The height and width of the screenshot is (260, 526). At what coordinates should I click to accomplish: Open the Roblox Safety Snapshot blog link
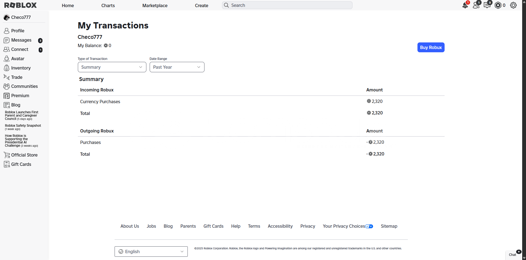23,126
